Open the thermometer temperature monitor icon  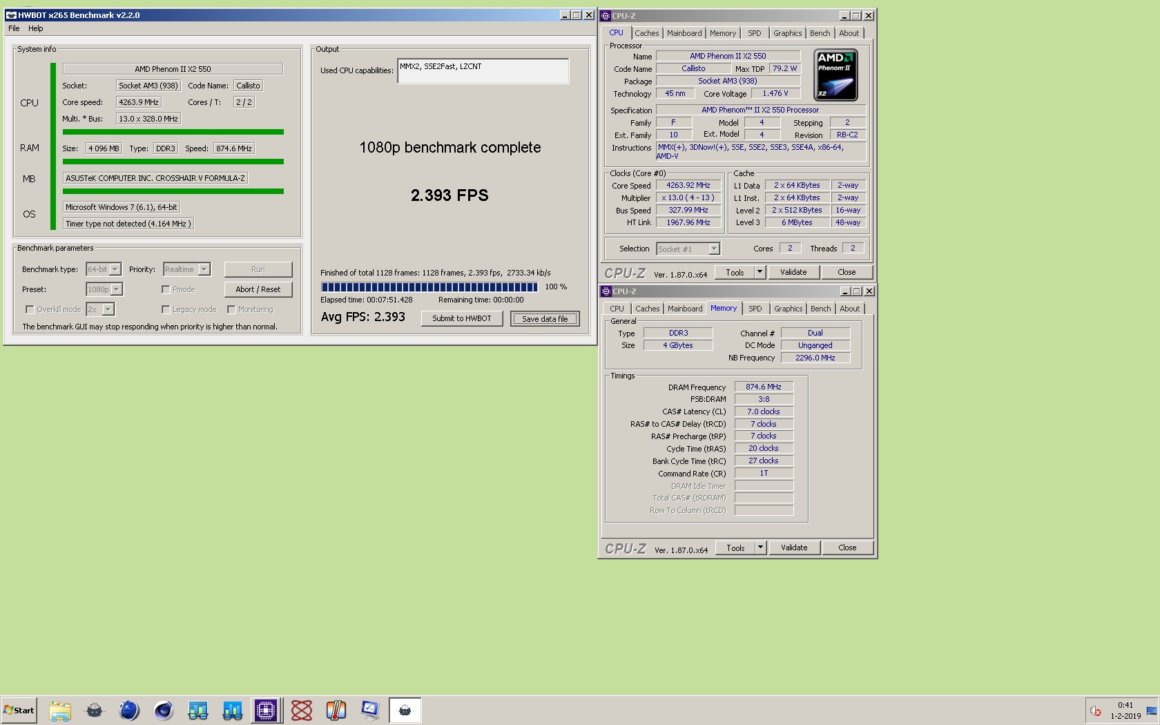tap(336, 710)
